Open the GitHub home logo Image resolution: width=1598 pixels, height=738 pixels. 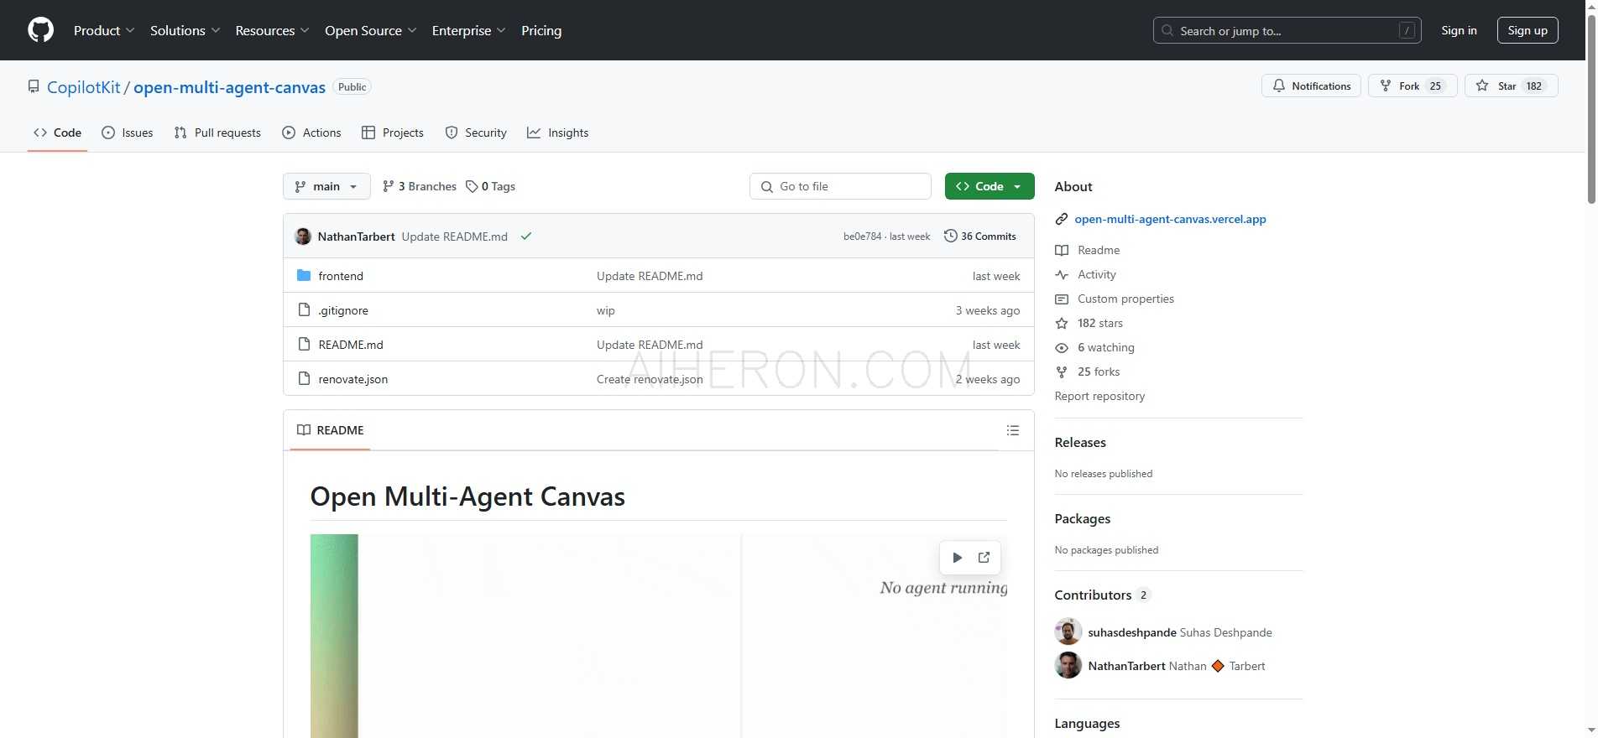[40, 30]
